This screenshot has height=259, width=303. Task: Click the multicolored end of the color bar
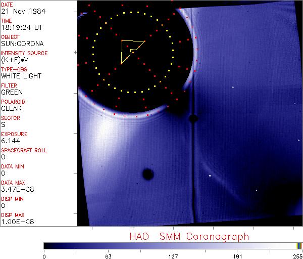pyautogui.click(x=299, y=245)
